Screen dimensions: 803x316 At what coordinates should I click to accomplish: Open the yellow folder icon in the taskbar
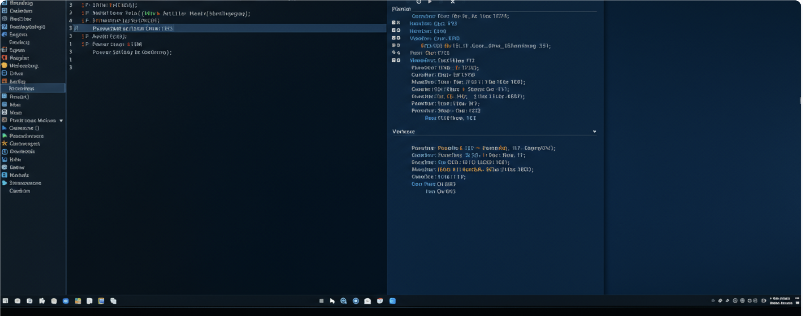[x=78, y=301]
